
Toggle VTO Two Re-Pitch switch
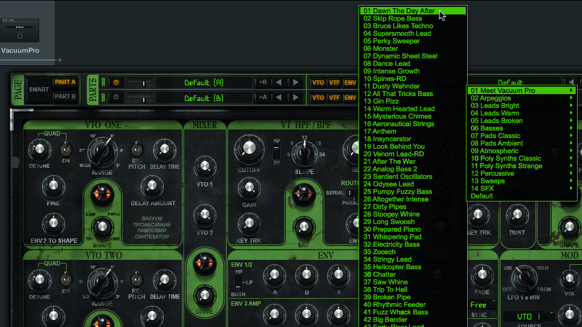tap(137, 278)
